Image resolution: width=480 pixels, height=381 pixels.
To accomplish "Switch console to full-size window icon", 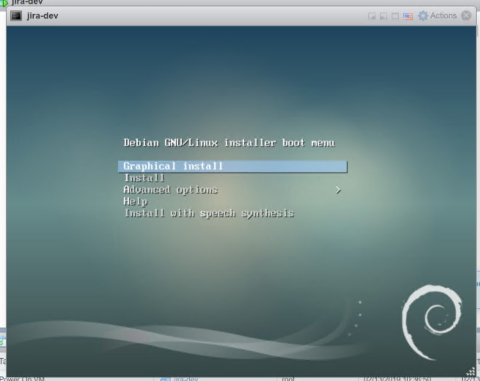I will [x=395, y=16].
